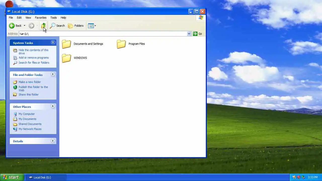Minimize the Local Disk (G:) window

(x=191, y=11)
